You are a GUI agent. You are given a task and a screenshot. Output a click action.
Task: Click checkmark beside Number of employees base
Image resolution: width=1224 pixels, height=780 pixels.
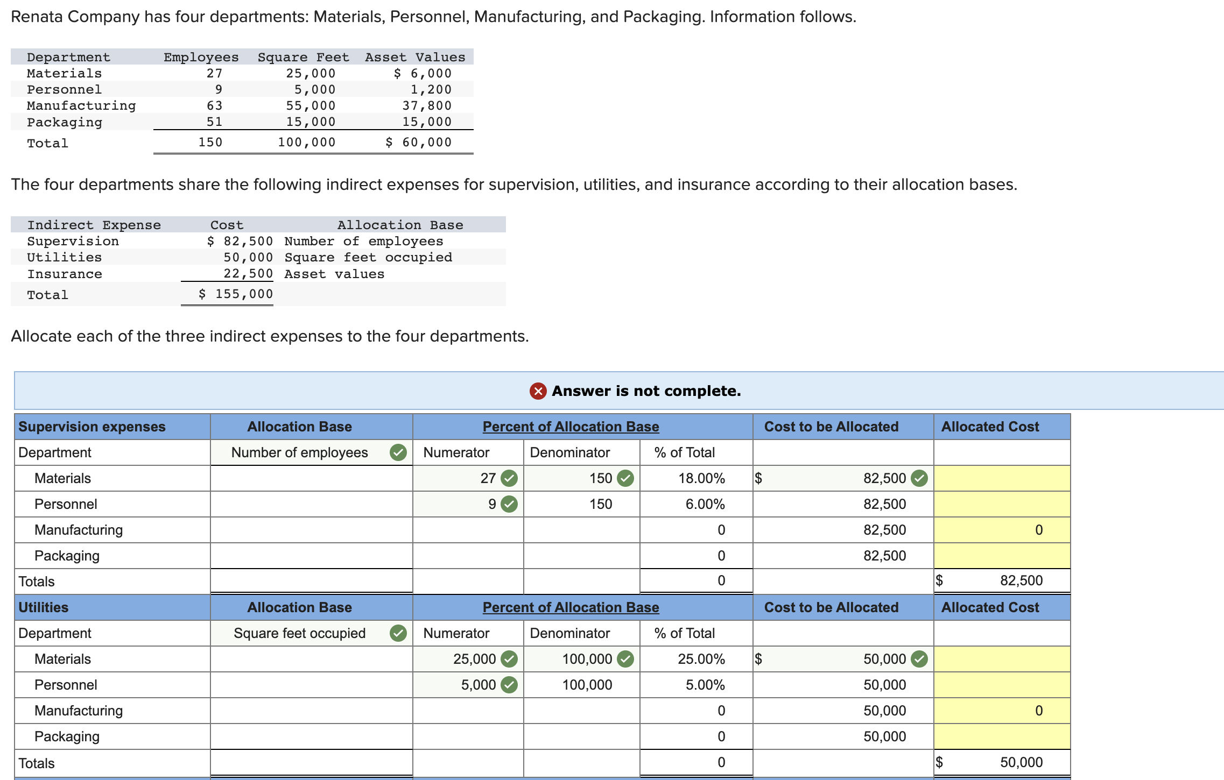click(x=398, y=452)
